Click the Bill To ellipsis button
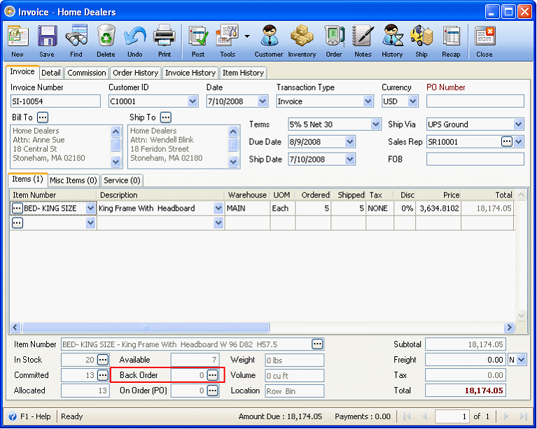The width and height of the screenshot is (537, 429). [x=43, y=118]
